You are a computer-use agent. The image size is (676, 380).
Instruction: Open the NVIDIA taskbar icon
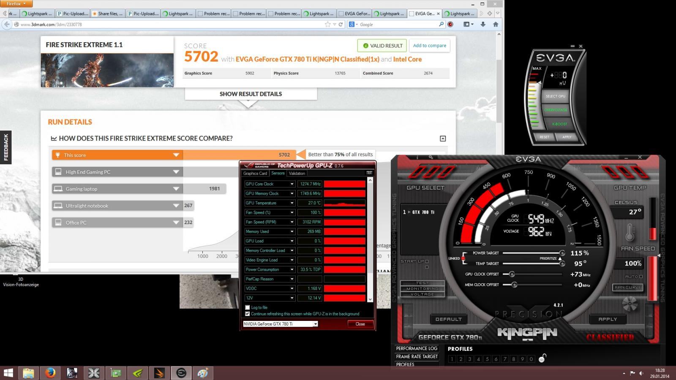[x=137, y=373]
